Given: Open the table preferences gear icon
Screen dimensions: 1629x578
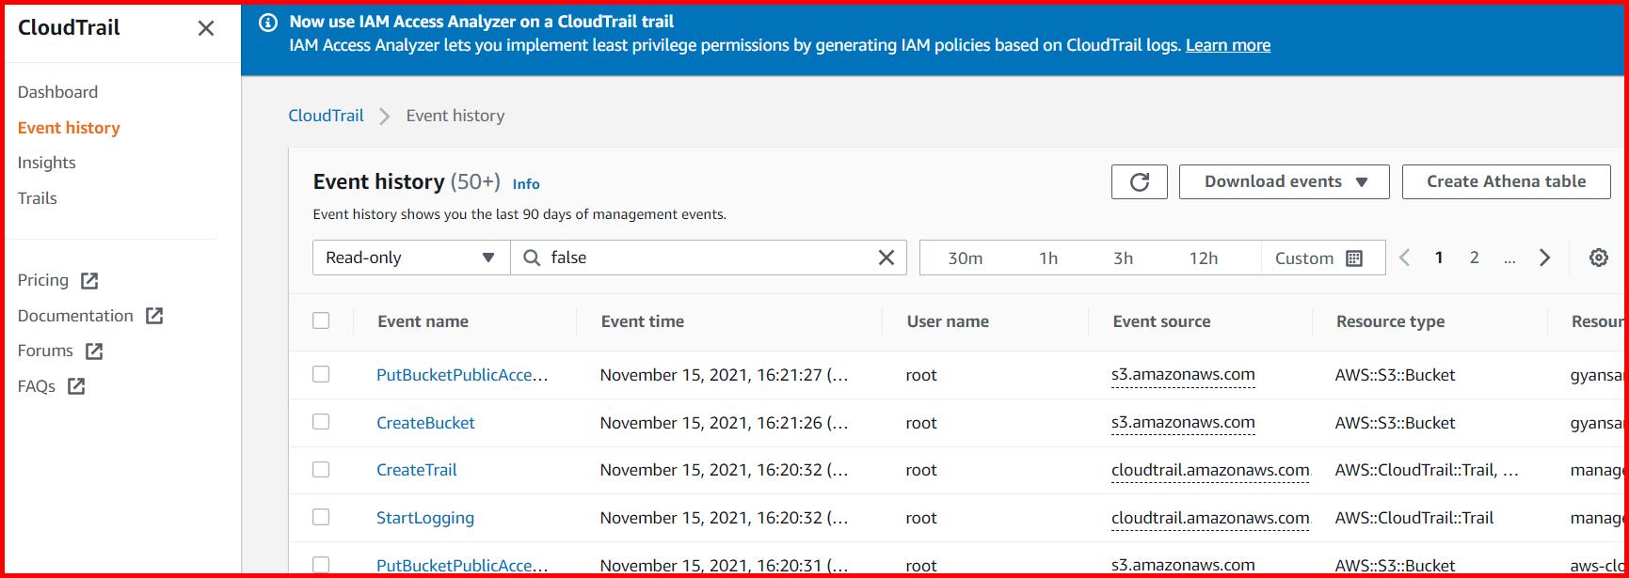Looking at the screenshot, I should click(x=1598, y=257).
